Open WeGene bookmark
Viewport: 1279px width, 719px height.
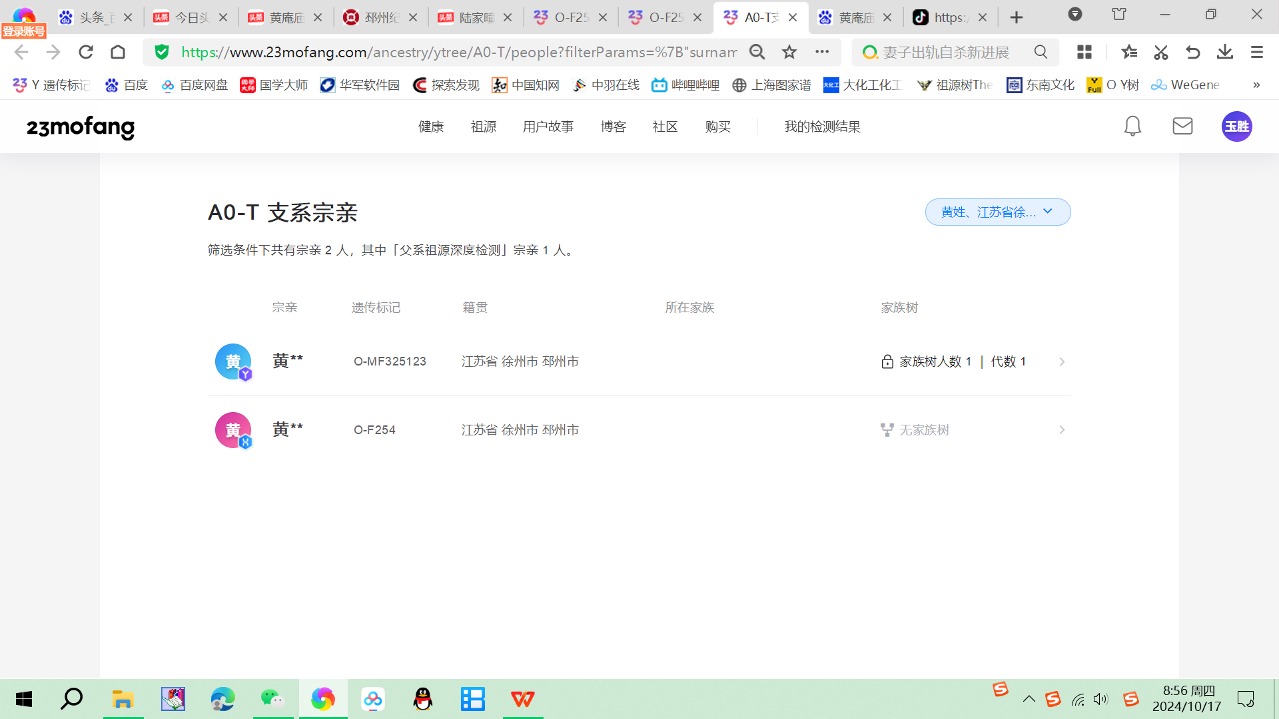[1186, 85]
